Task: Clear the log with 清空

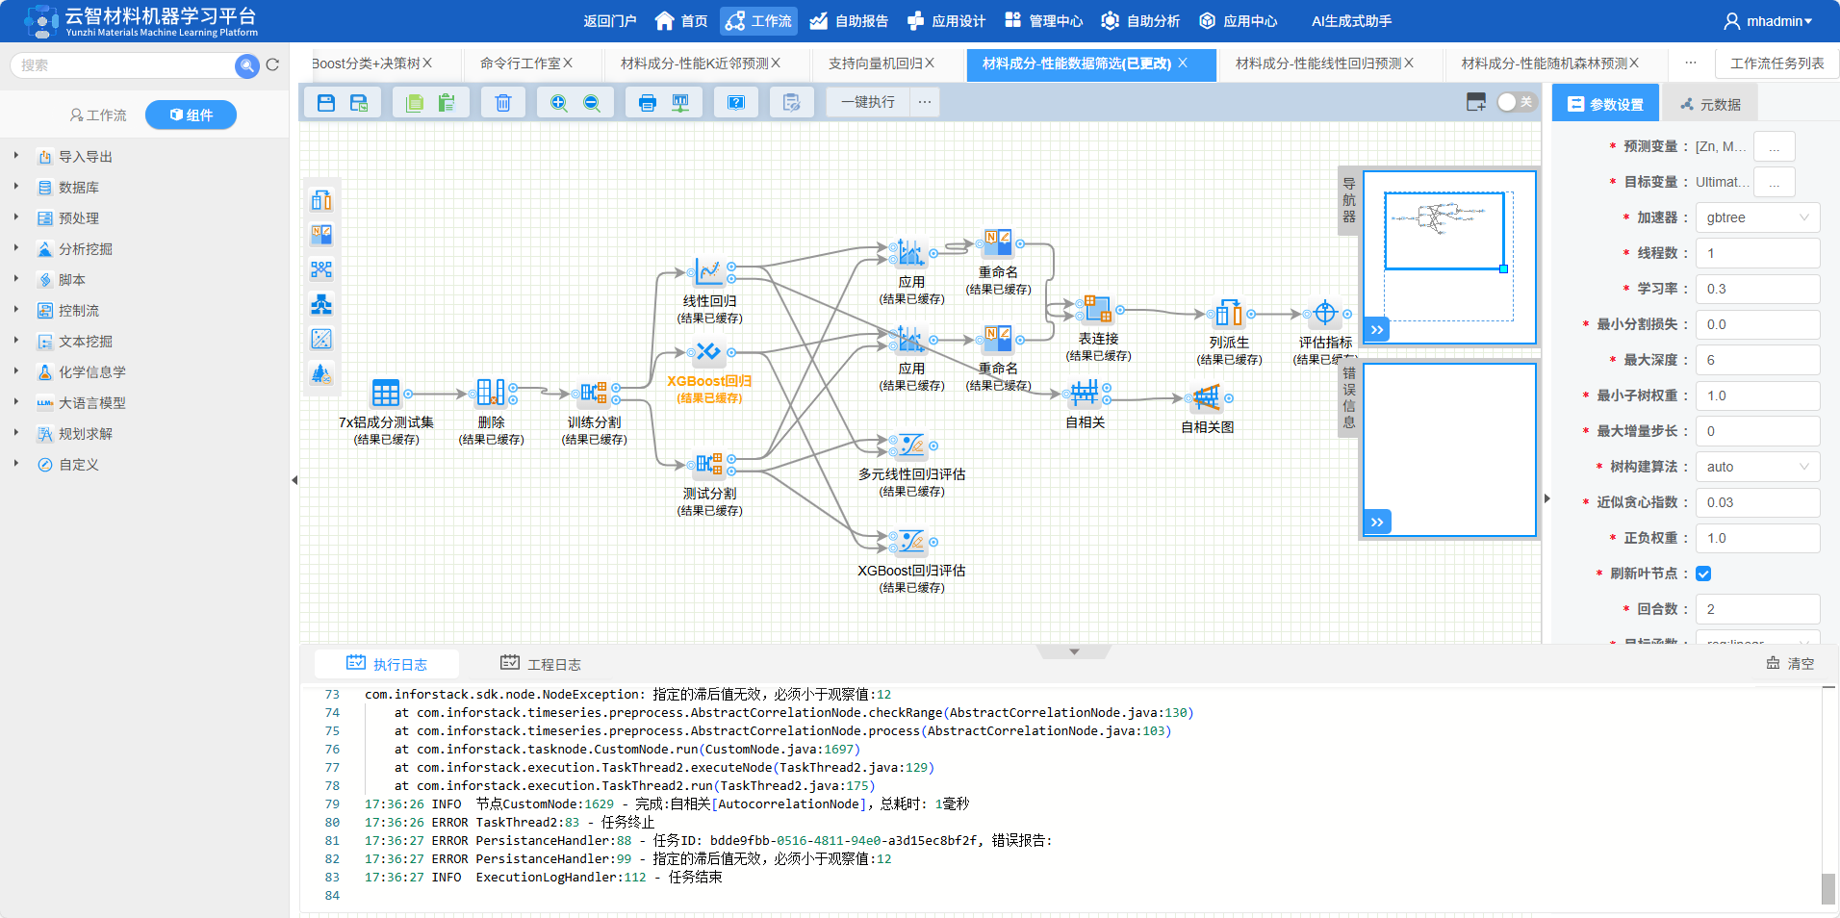Action: [x=1791, y=663]
